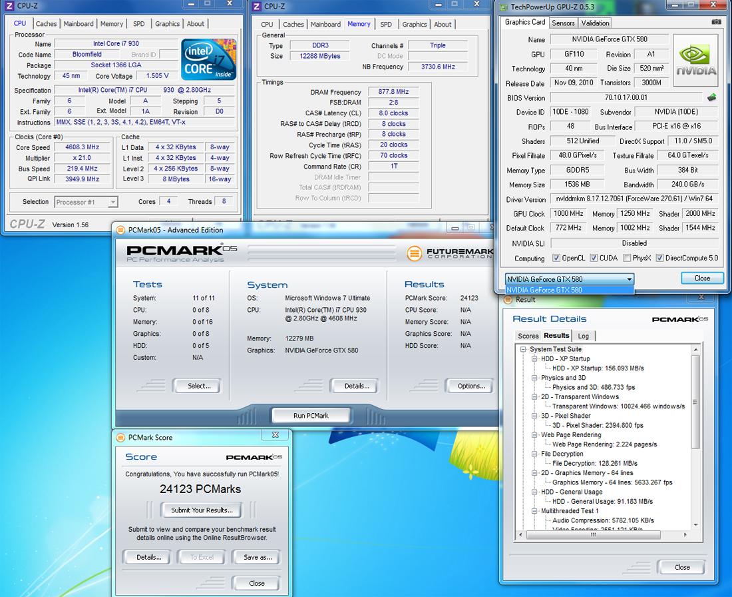The width and height of the screenshot is (732, 597).
Task: Click Submit Your Results button
Action: [202, 510]
